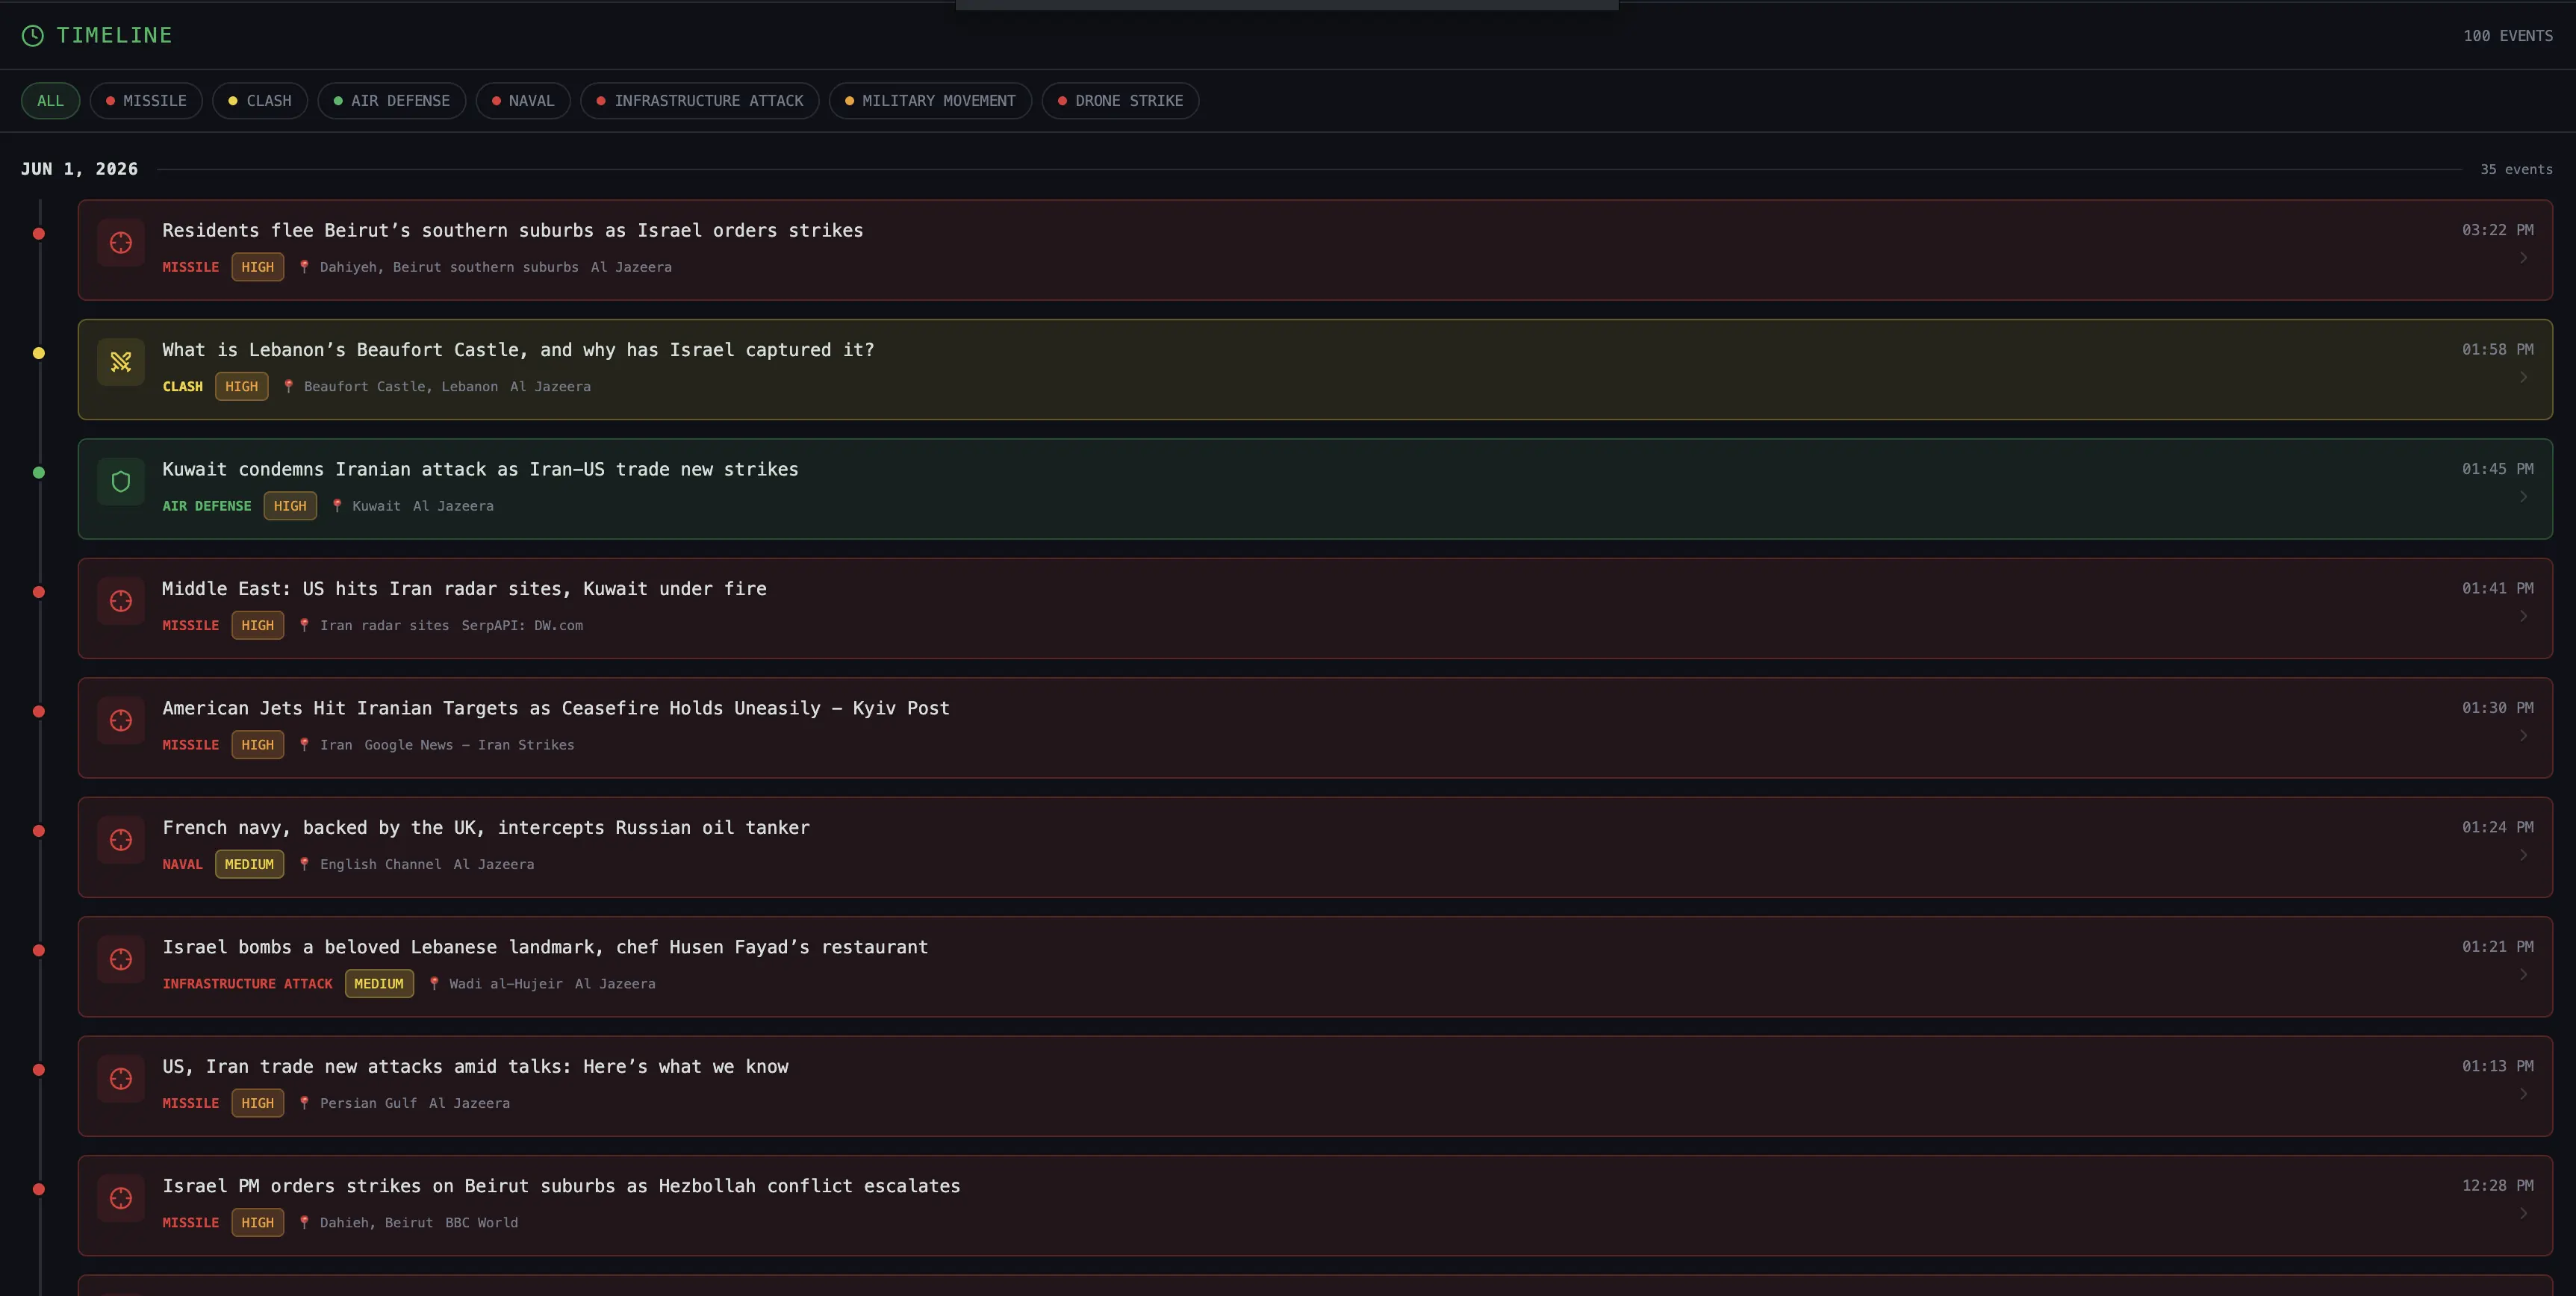Click the missile target icon on Residents flee Beirut row
This screenshot has height=1296, width=2576.
(x=121, y=243)
